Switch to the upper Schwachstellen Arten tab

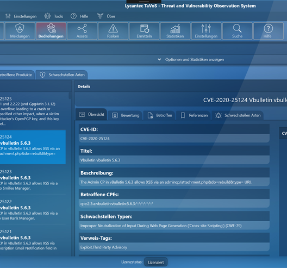[61, 75]
